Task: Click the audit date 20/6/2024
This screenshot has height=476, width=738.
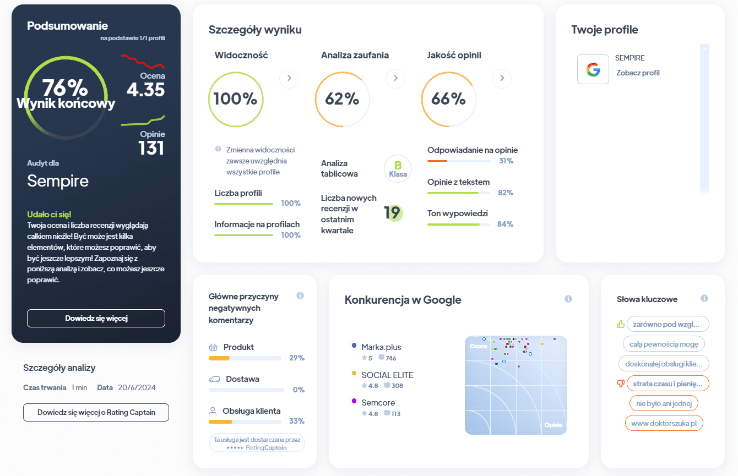Action: click(x=137, y=387)
